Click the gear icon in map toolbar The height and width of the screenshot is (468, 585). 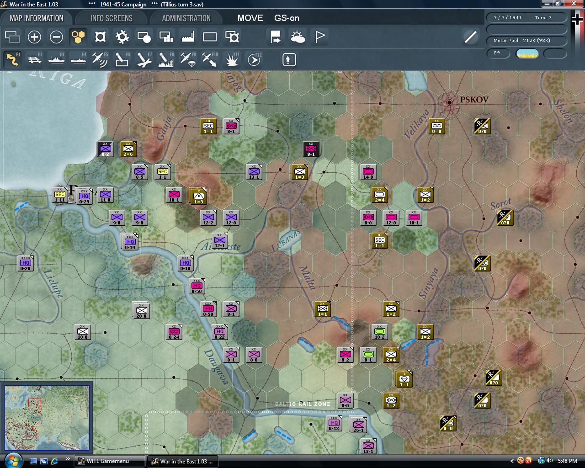coord(122,37)
